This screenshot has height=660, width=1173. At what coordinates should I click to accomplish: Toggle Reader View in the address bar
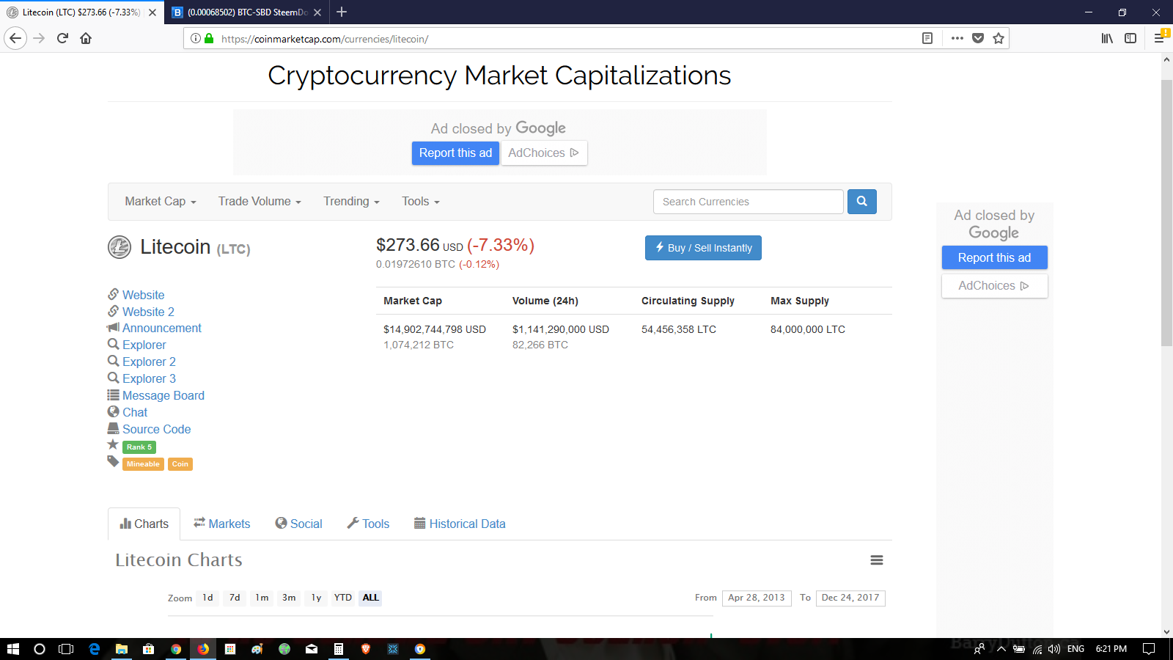927,38
